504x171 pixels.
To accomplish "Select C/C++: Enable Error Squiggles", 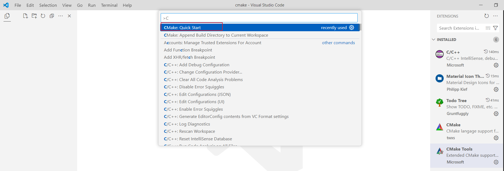I will coord(260,109).
